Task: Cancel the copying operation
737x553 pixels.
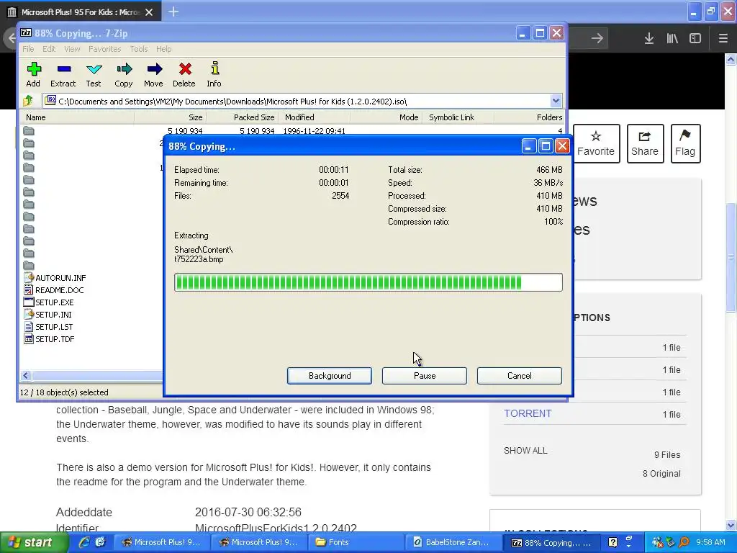Action: (520, 376)
